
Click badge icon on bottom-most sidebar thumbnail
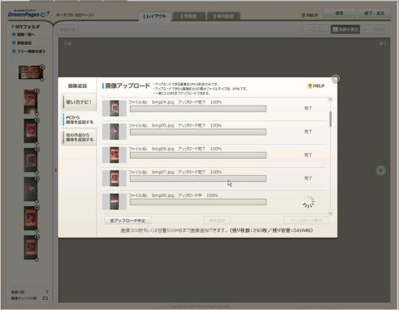(37, 237)
